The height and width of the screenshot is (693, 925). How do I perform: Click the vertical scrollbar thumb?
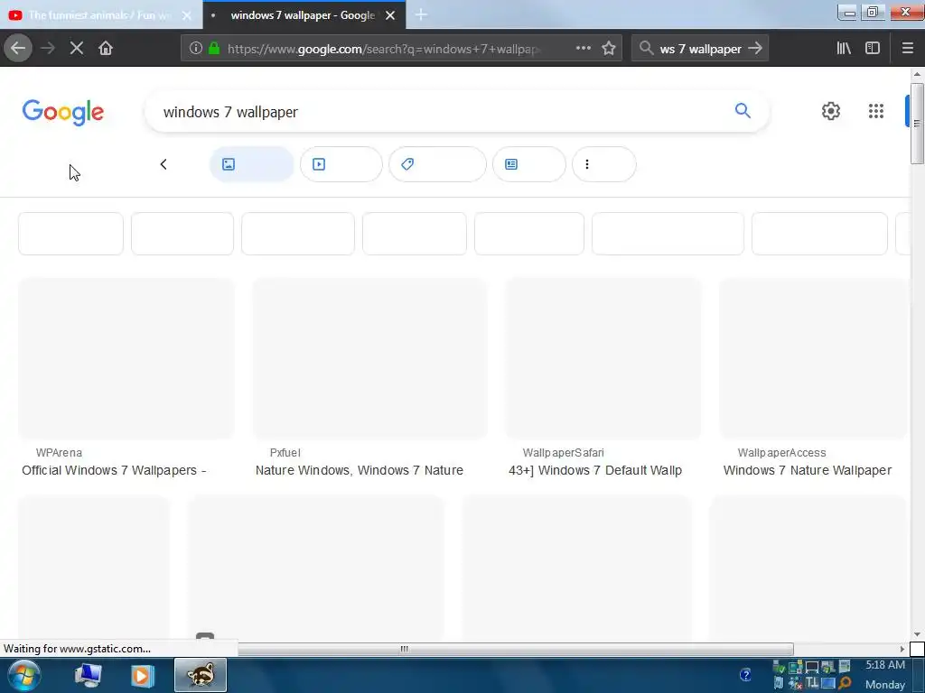(917, 123)
